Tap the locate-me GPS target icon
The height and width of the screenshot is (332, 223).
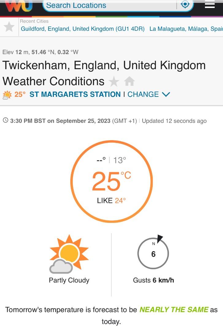click(185, 4)
